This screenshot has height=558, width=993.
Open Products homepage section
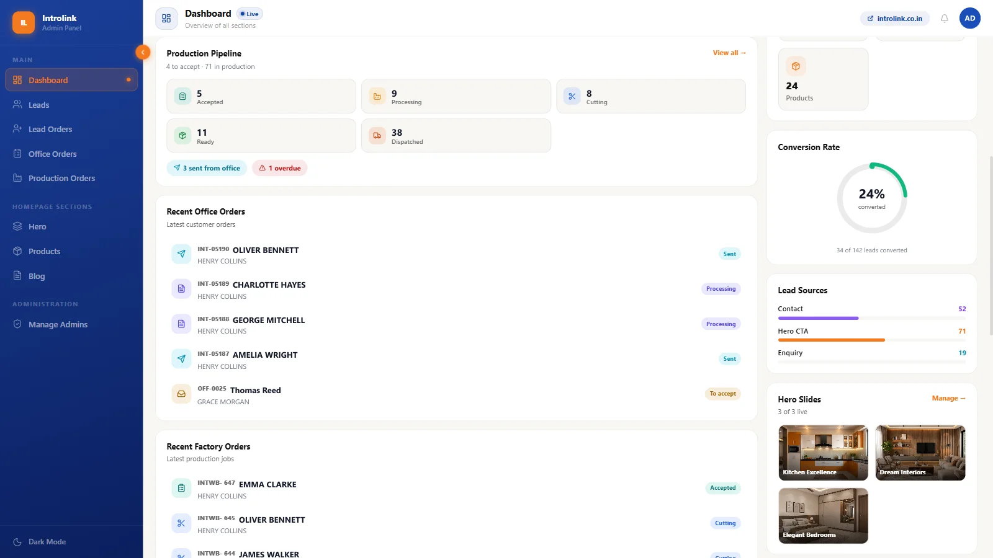[x=71, y=251]
